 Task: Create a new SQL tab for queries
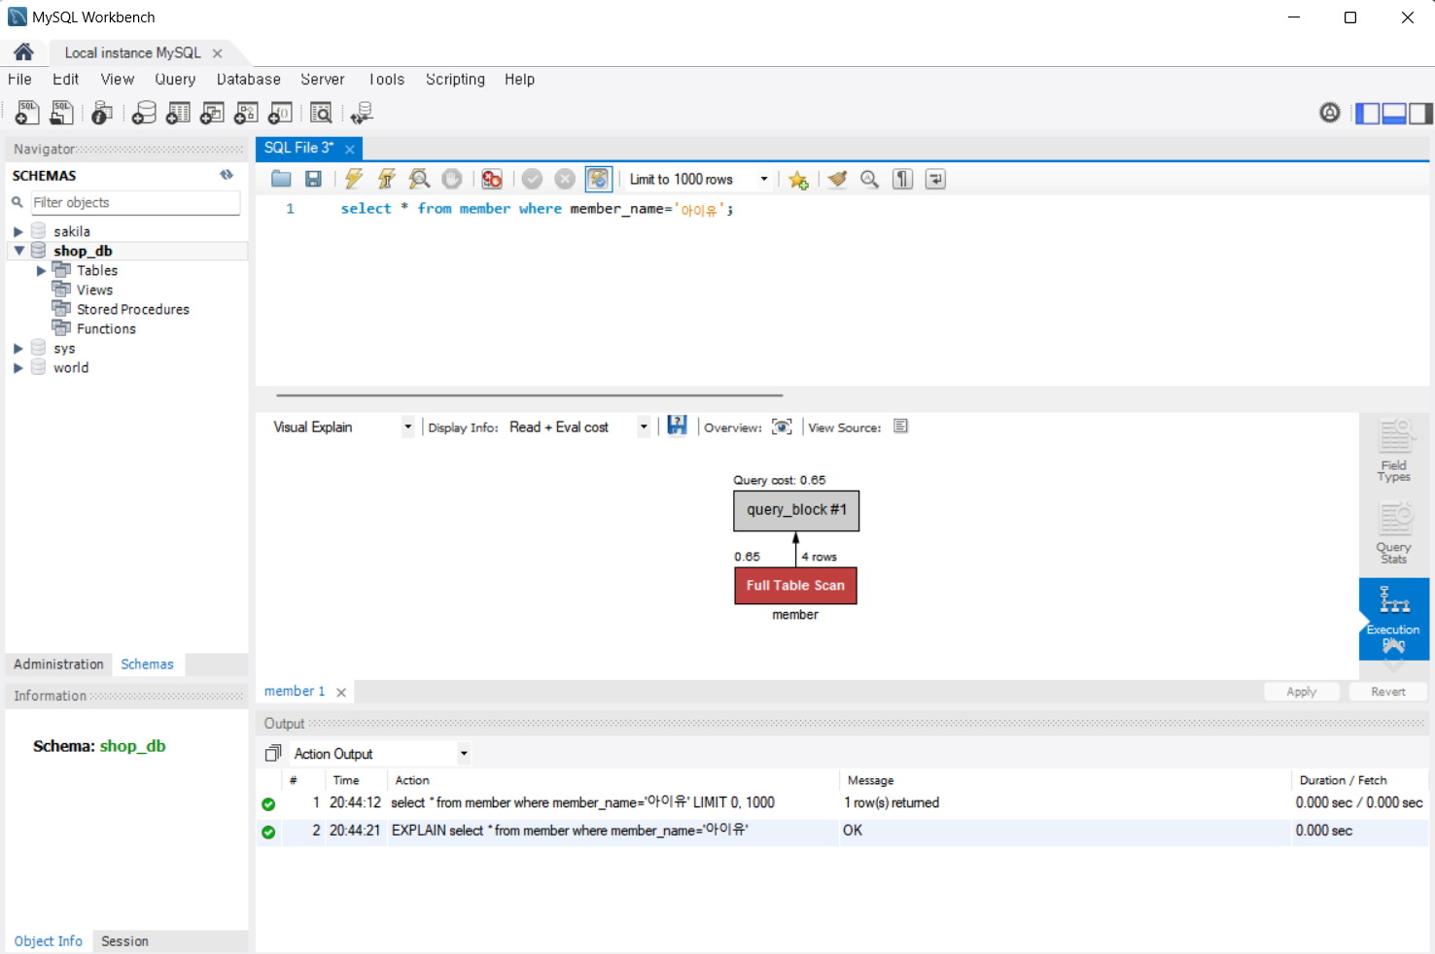click(x=27, y=113)
